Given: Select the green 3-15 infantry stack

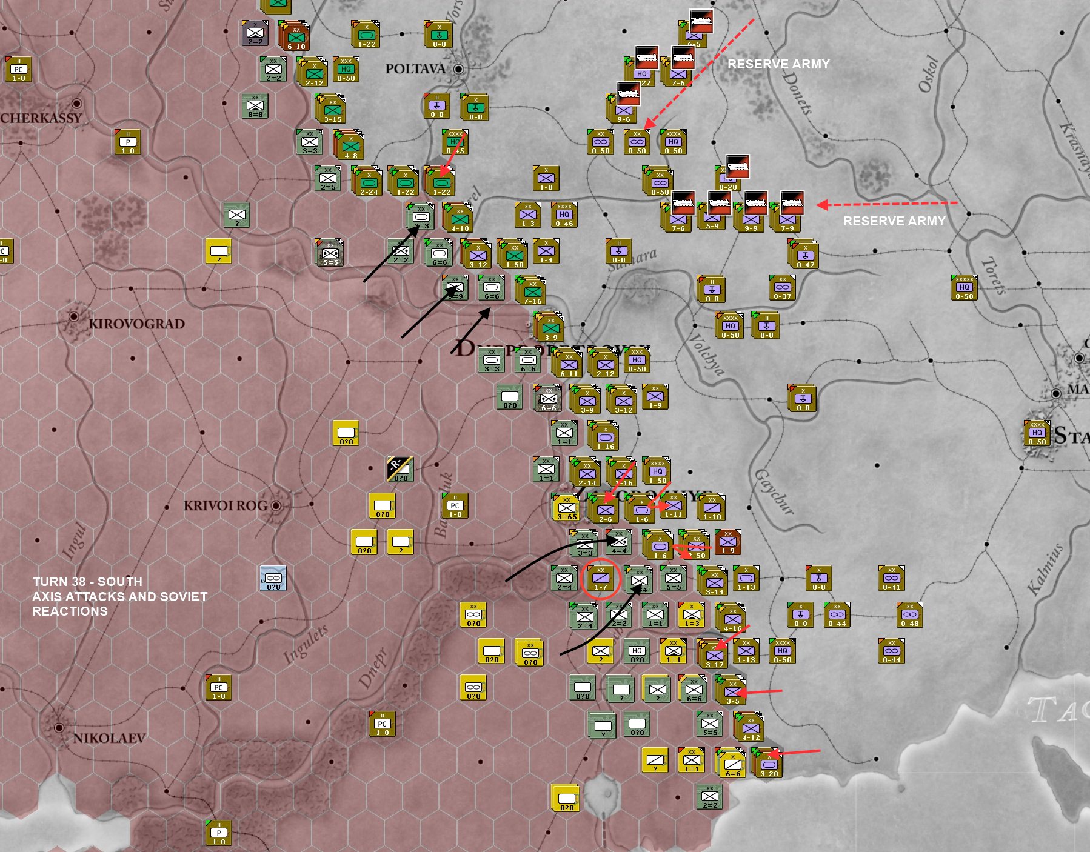Looking at the screenshot, I should [332, 109].
